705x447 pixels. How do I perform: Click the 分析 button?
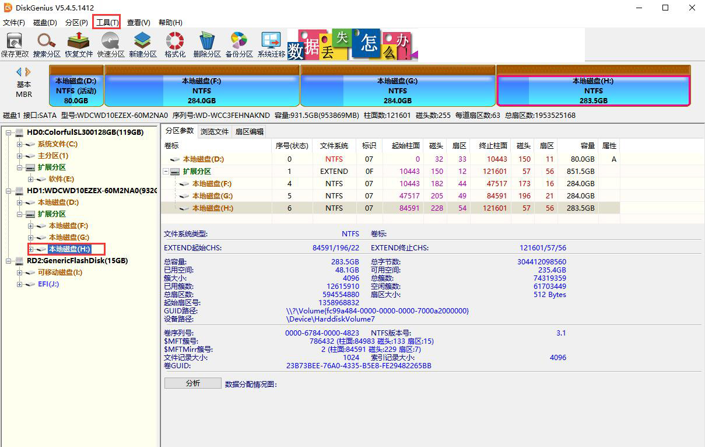pyautogui.click(x=192, y=383)
